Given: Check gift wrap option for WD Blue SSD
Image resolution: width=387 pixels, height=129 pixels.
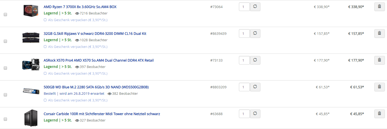Looking at the screenshot, I should pyautogui.click(x=45, y=100).
